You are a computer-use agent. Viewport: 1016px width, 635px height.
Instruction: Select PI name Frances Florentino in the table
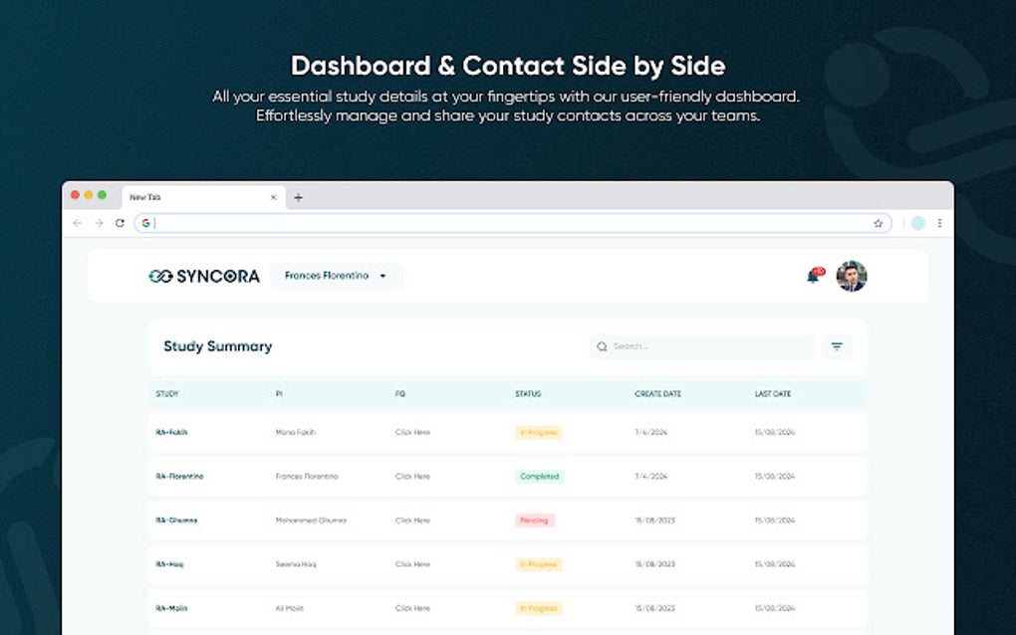[307, 477]
